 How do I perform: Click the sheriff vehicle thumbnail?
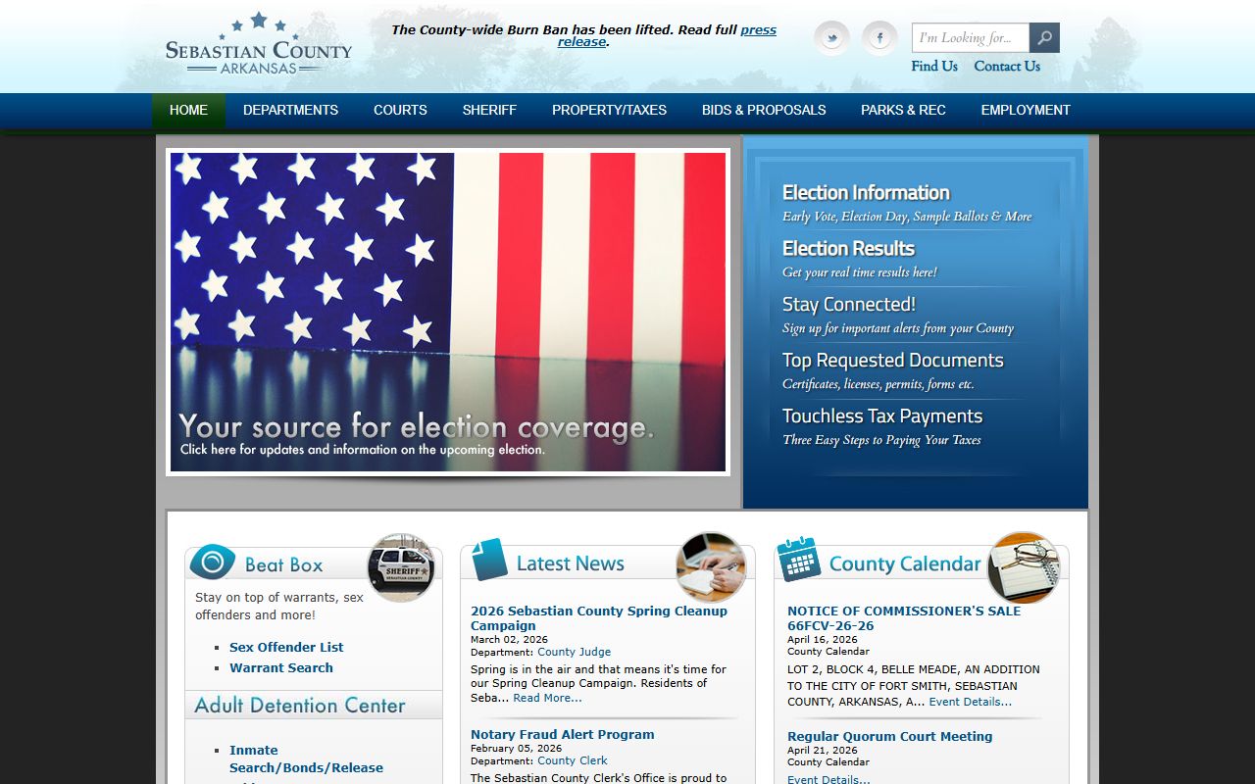(401, 567)
